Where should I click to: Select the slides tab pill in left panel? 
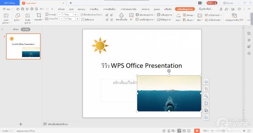[26, 29]
